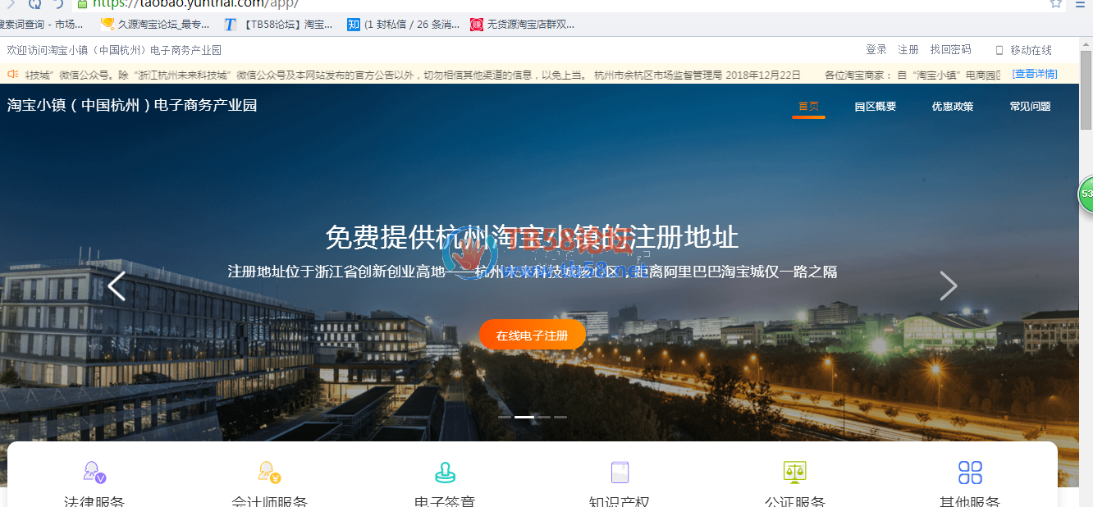Click the 登录 login link
This screenshot has width=1093, height=507.
click(x=876, y=50)
